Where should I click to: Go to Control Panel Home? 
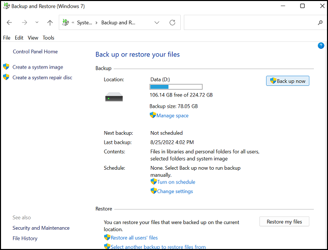35,51
